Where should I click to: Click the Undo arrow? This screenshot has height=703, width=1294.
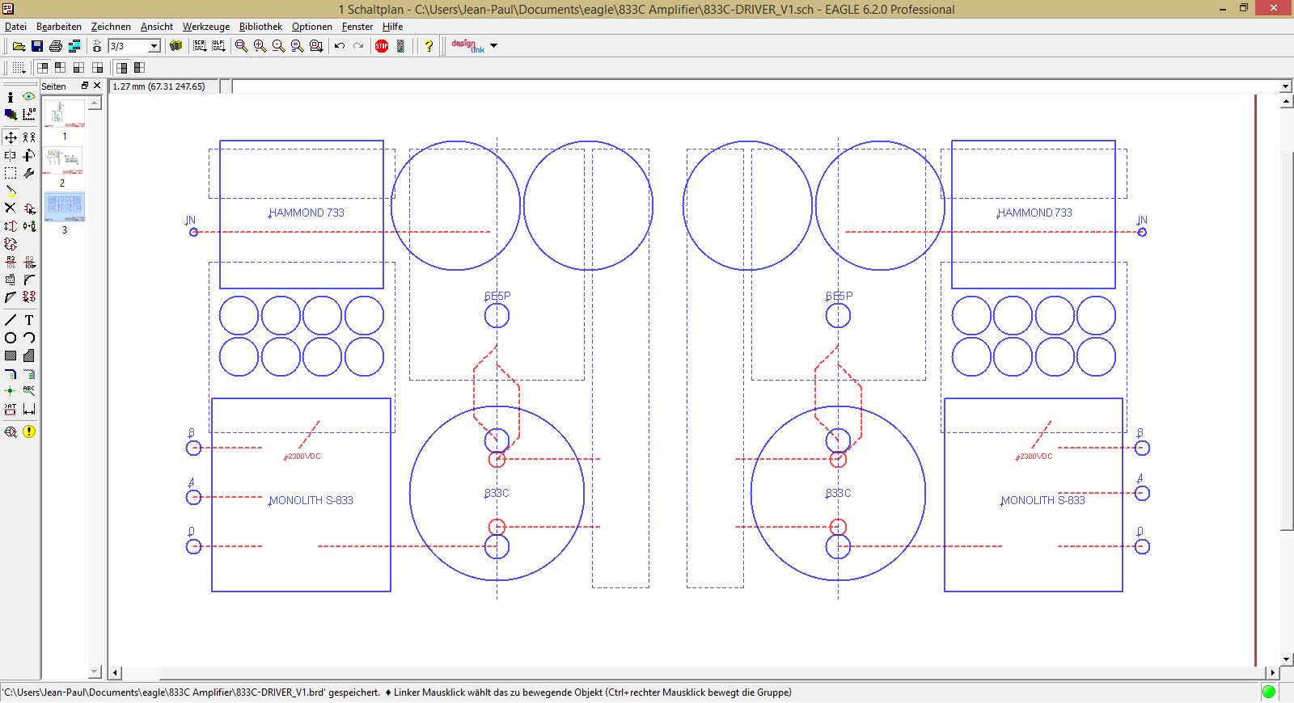[340, 46]
